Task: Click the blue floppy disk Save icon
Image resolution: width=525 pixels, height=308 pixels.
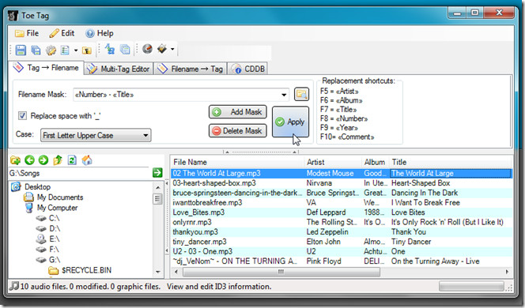Action: [21, 51]
